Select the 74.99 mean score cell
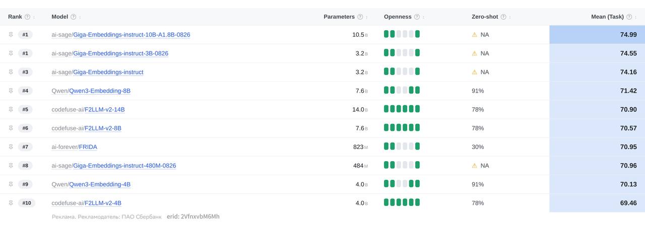This screenshot has height=227, width=645. [597, 35]
